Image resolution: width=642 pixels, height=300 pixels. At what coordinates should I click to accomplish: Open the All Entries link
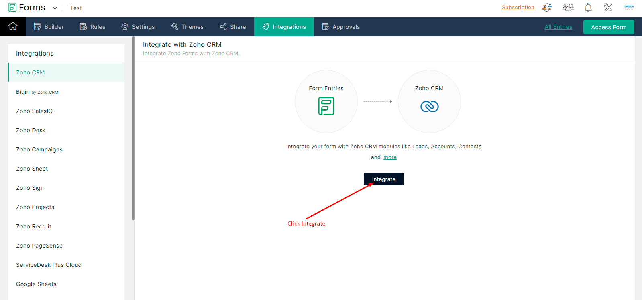tap(558, 27)
